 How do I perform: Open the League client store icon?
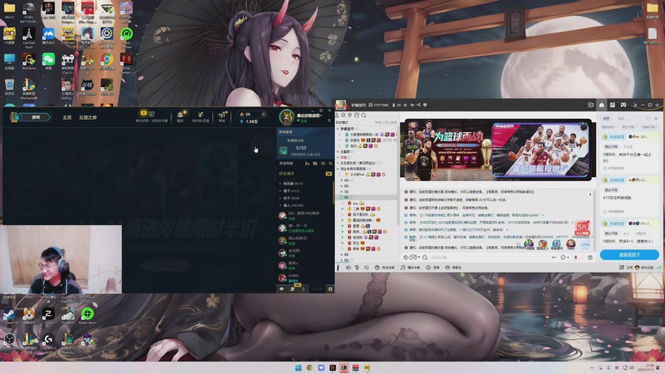pos(222,116)
